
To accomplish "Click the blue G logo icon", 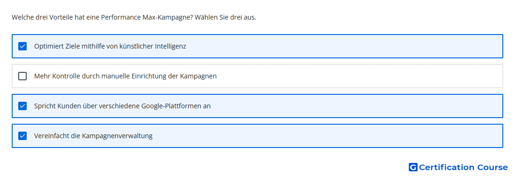I will (413, 167).
